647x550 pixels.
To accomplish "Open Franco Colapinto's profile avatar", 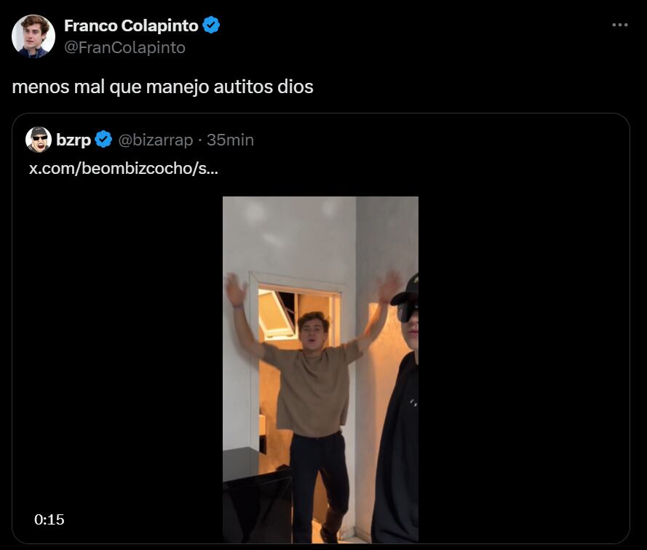I will coord(33,36).
